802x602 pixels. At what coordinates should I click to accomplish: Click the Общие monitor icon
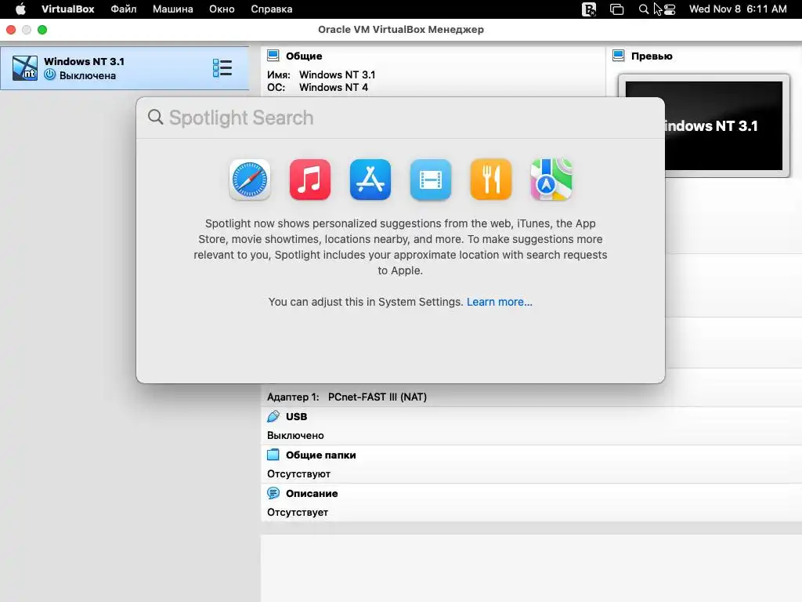point(273,56)
